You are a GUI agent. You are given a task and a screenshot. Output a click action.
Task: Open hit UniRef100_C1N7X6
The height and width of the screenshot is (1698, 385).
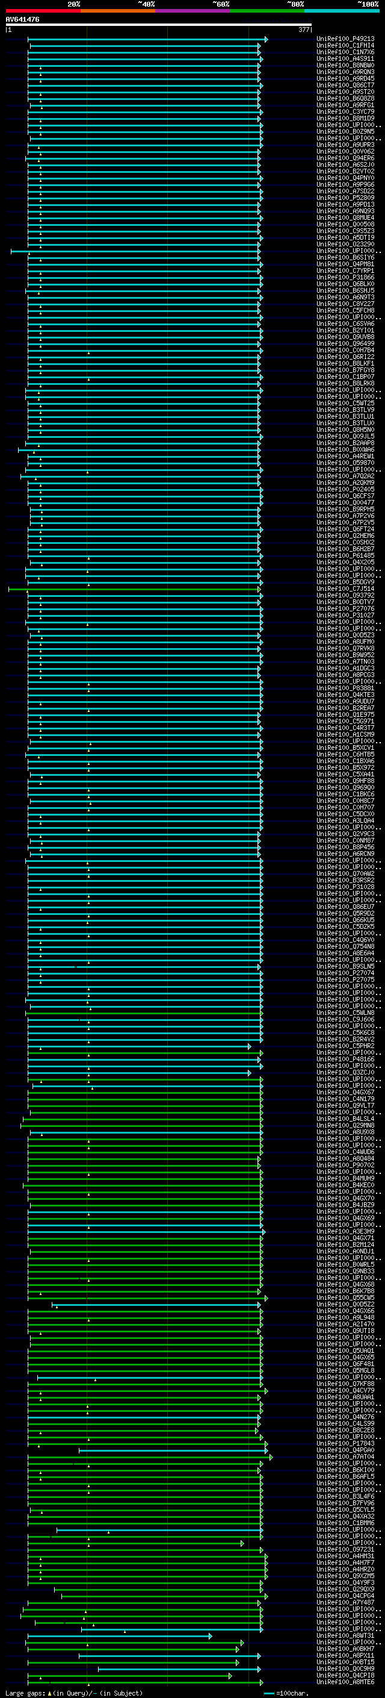tap(345, 52)
